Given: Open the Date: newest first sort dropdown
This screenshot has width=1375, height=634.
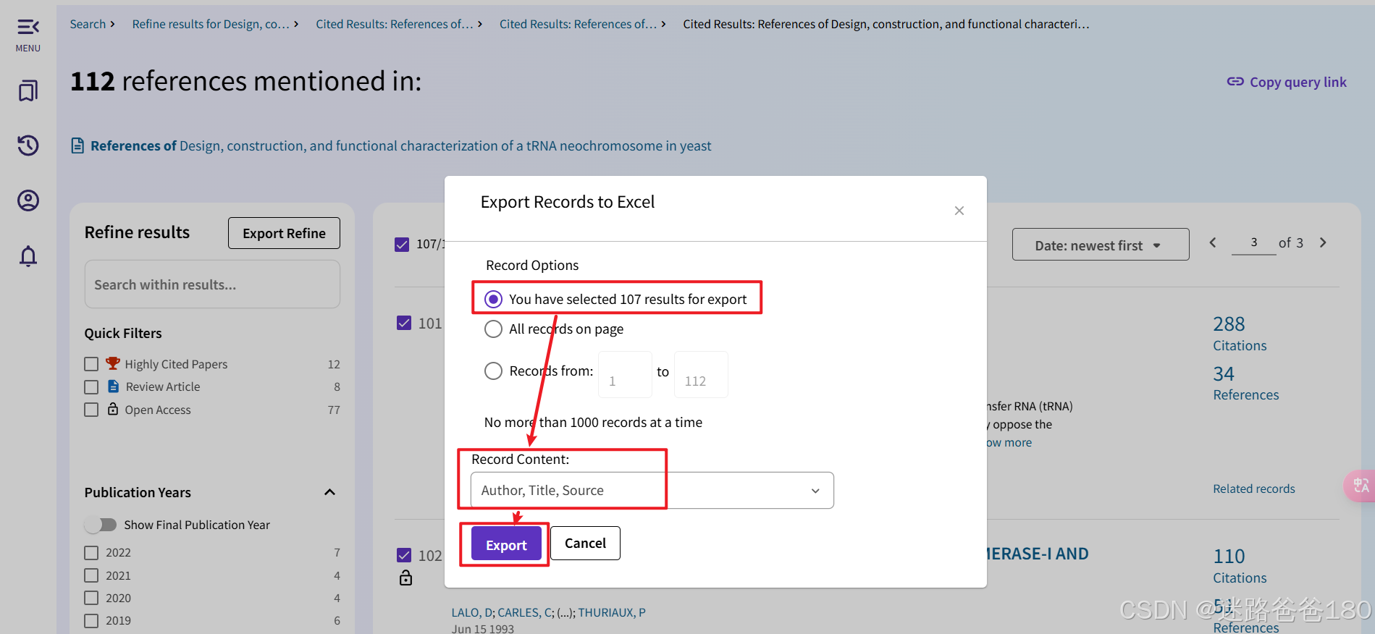Looking at the screenshot, I should tap(1101, 245).
